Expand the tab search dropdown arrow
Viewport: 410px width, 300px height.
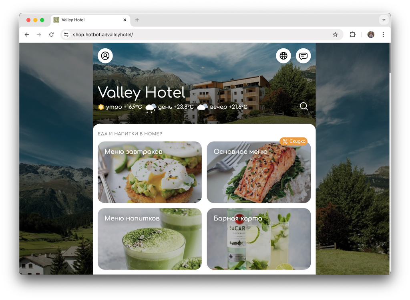pos(384,20)
